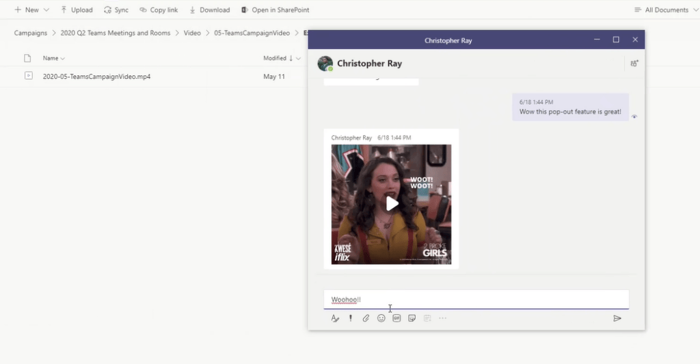Click Open in SharePoint
This screenshot has height=364, width=700.
275,10
